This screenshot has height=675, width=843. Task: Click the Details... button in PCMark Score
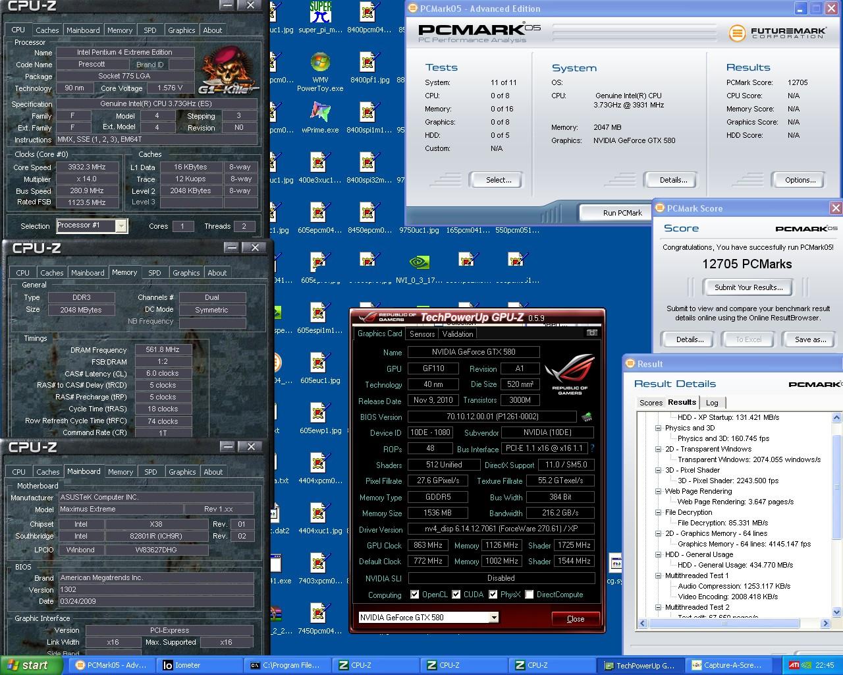tap(690, 339)
